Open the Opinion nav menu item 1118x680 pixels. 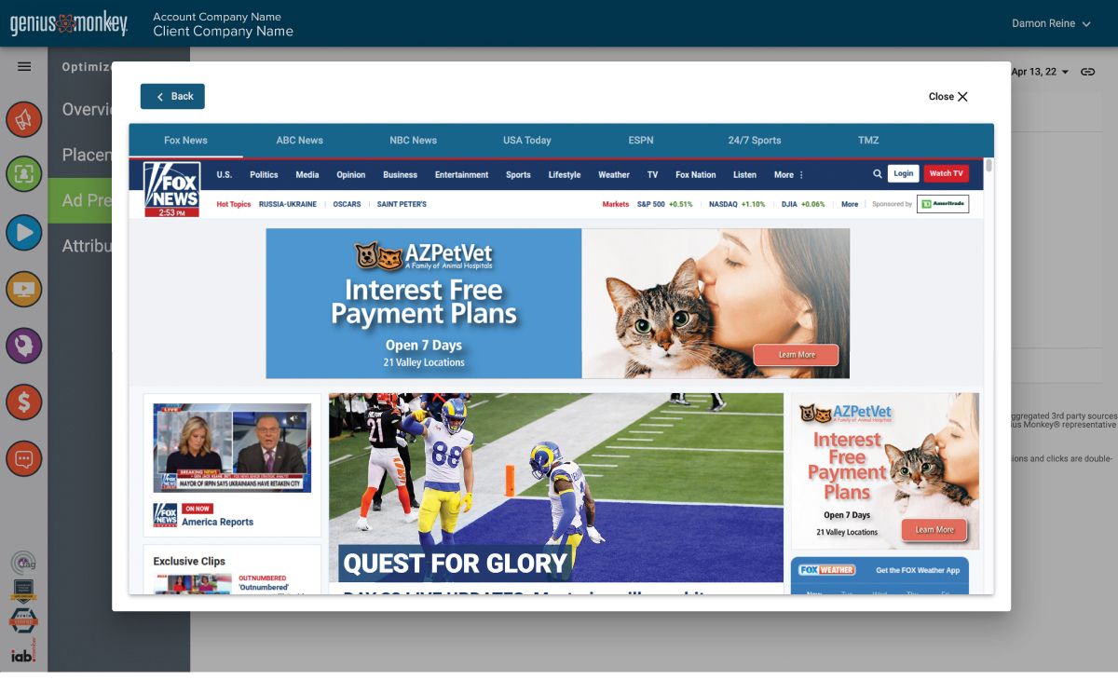coord(351,174)
